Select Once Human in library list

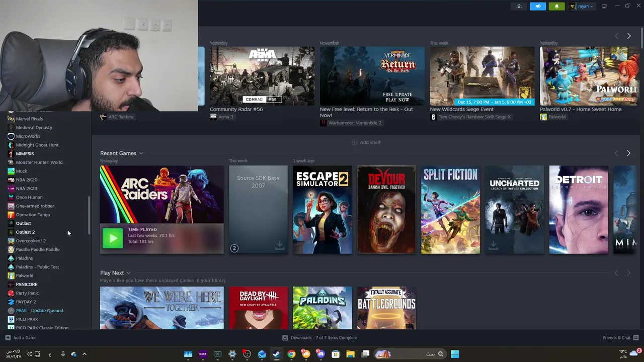29,197
